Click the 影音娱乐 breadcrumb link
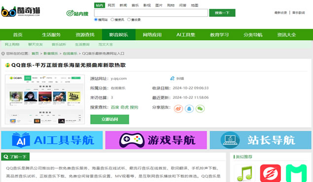313x182 pixels. coord(51,54)
